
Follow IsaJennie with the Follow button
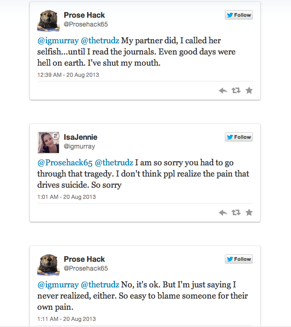238,137
